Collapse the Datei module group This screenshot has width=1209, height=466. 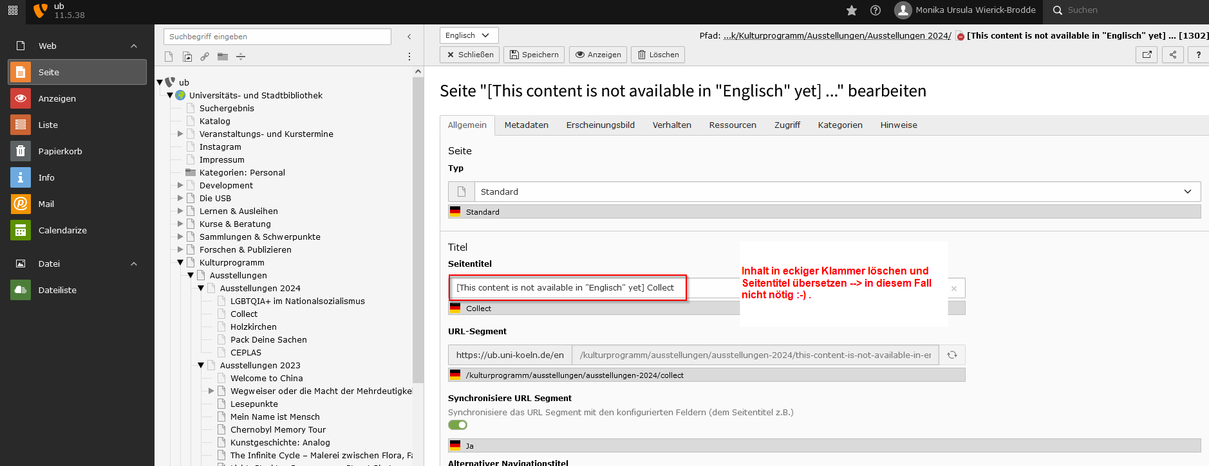point(134,264)
